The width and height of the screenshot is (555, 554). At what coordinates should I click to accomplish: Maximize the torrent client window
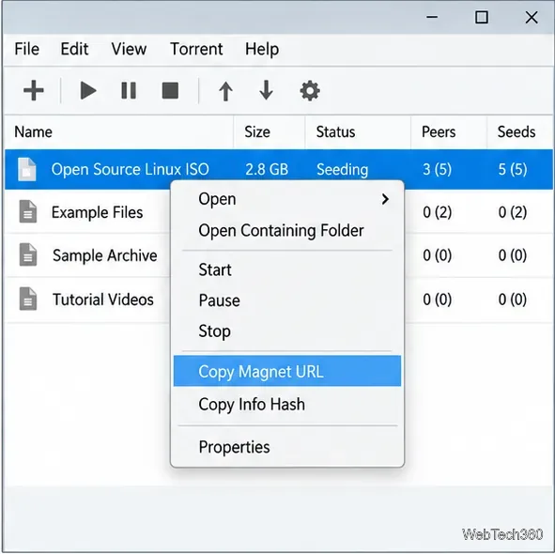[x=482, y=17]
